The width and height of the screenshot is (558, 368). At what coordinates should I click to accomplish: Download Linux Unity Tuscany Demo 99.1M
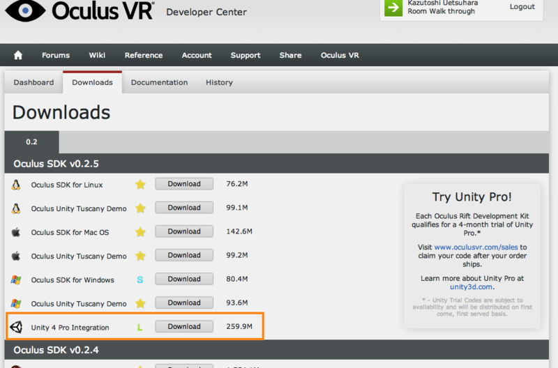pyautogui.click(x=184, y=208)
